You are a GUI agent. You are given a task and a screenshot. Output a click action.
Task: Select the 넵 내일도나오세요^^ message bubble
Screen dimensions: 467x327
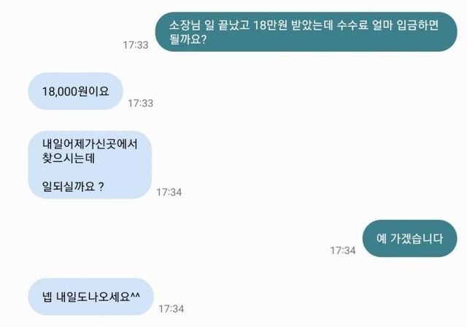[x=90, y=296]
